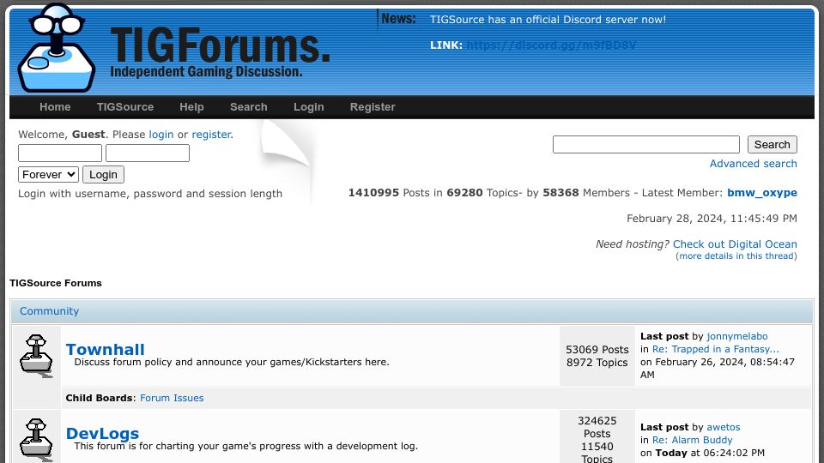Screen dimensions: 824x463
Task: Open the Advanced search link
Action: (753, 164)
